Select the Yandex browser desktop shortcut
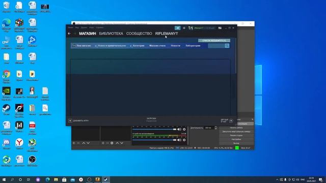The height and width of the screenshot is (183, 326). coord(19,144)
